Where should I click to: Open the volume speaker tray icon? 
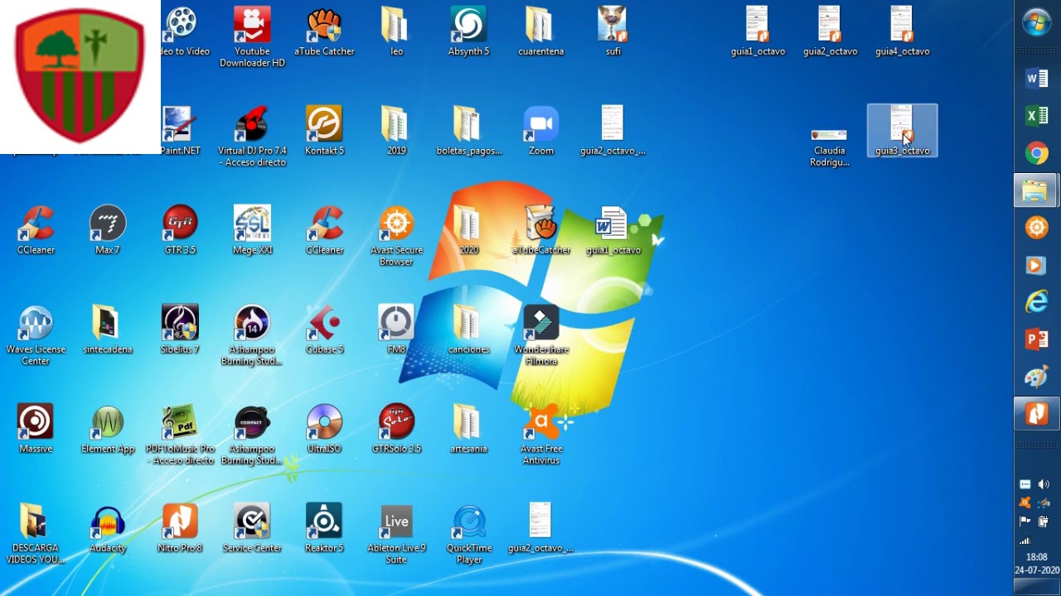point(1044,484)
